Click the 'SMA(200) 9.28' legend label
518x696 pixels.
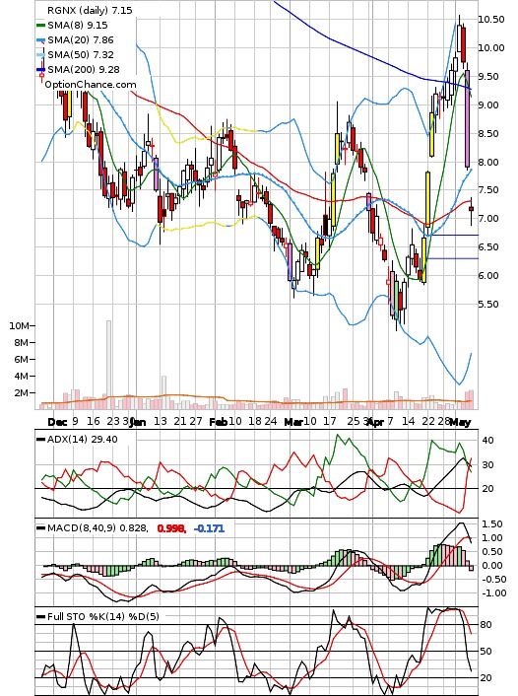[x=84, y=69]
